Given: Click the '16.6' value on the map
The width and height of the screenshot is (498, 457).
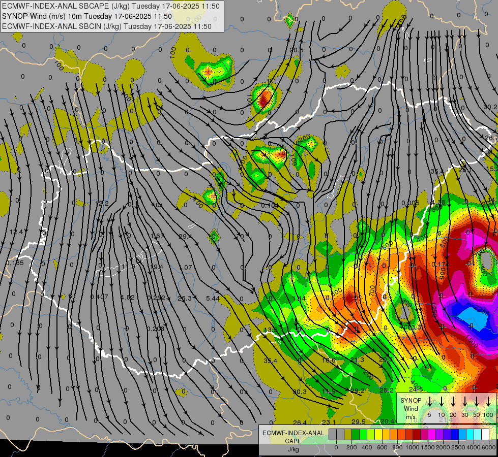Looking at the screenshot, I should [329, 361].
